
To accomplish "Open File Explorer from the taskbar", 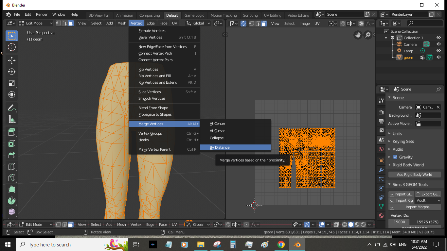I will click(201, 244).
